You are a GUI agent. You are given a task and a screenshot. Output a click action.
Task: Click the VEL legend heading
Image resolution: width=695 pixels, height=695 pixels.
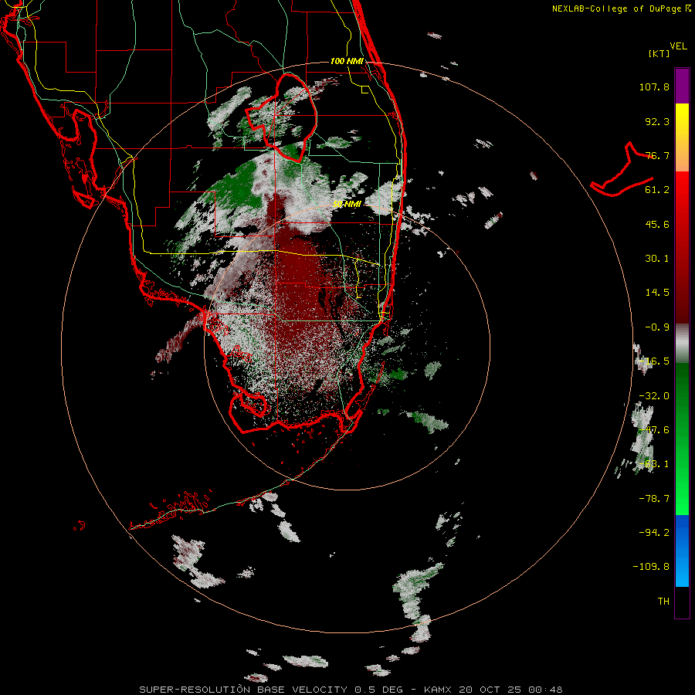point(678,46)
